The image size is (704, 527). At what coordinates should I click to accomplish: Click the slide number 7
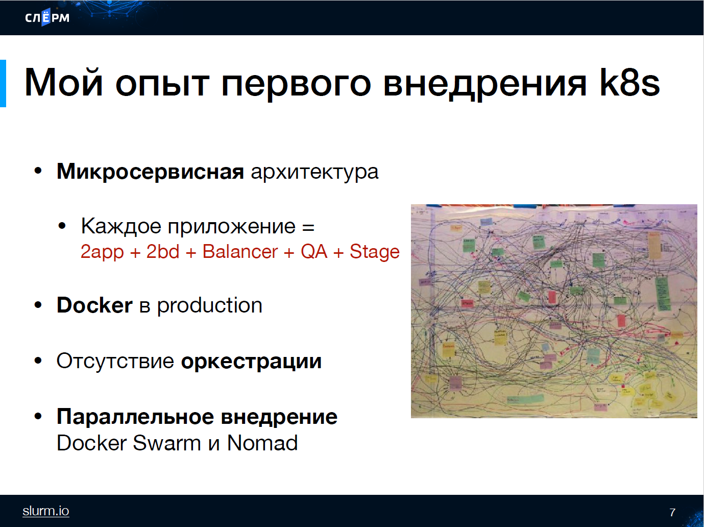tap(672, 512)
